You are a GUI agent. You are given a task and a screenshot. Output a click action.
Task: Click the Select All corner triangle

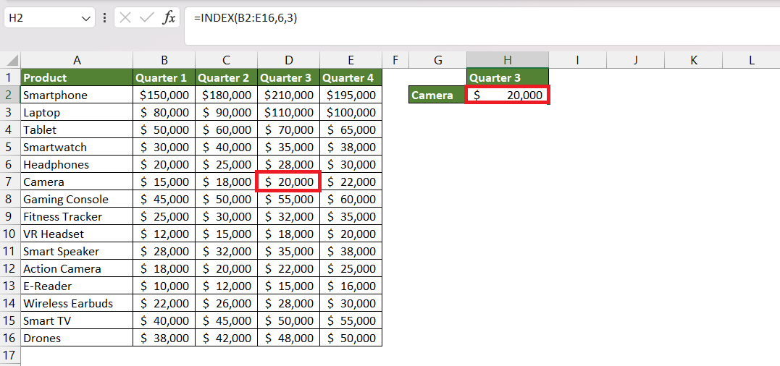click(12, 61)
